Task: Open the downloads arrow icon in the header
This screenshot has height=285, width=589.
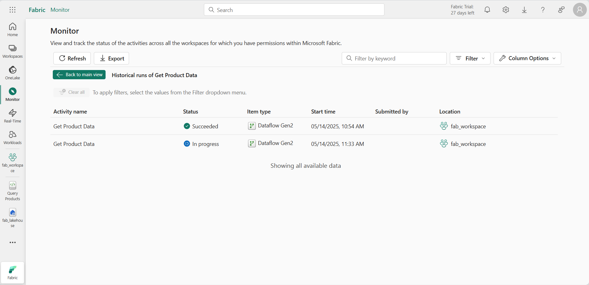Action: (524, 10)
